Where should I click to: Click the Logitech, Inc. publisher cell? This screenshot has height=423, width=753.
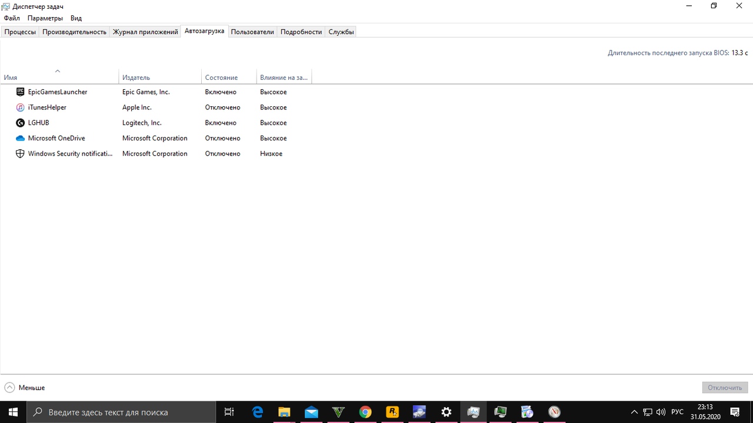click(x=142, y=123)
